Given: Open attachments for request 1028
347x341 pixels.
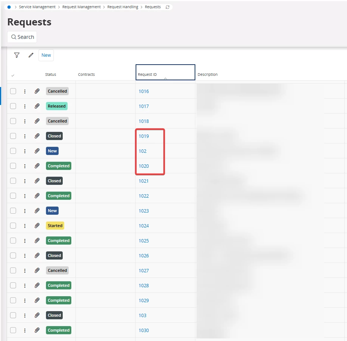Looking at the screenshot, I should pyautogui.click(x=37, y=285).
